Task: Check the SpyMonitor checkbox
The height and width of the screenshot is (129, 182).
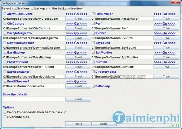Action: (x=93, y=52)
